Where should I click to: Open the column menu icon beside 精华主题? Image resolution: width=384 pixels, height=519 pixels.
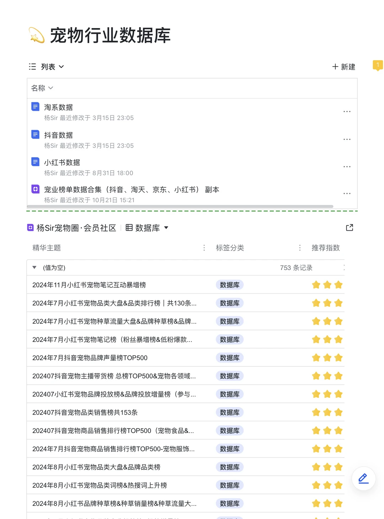tap(204, 248)
